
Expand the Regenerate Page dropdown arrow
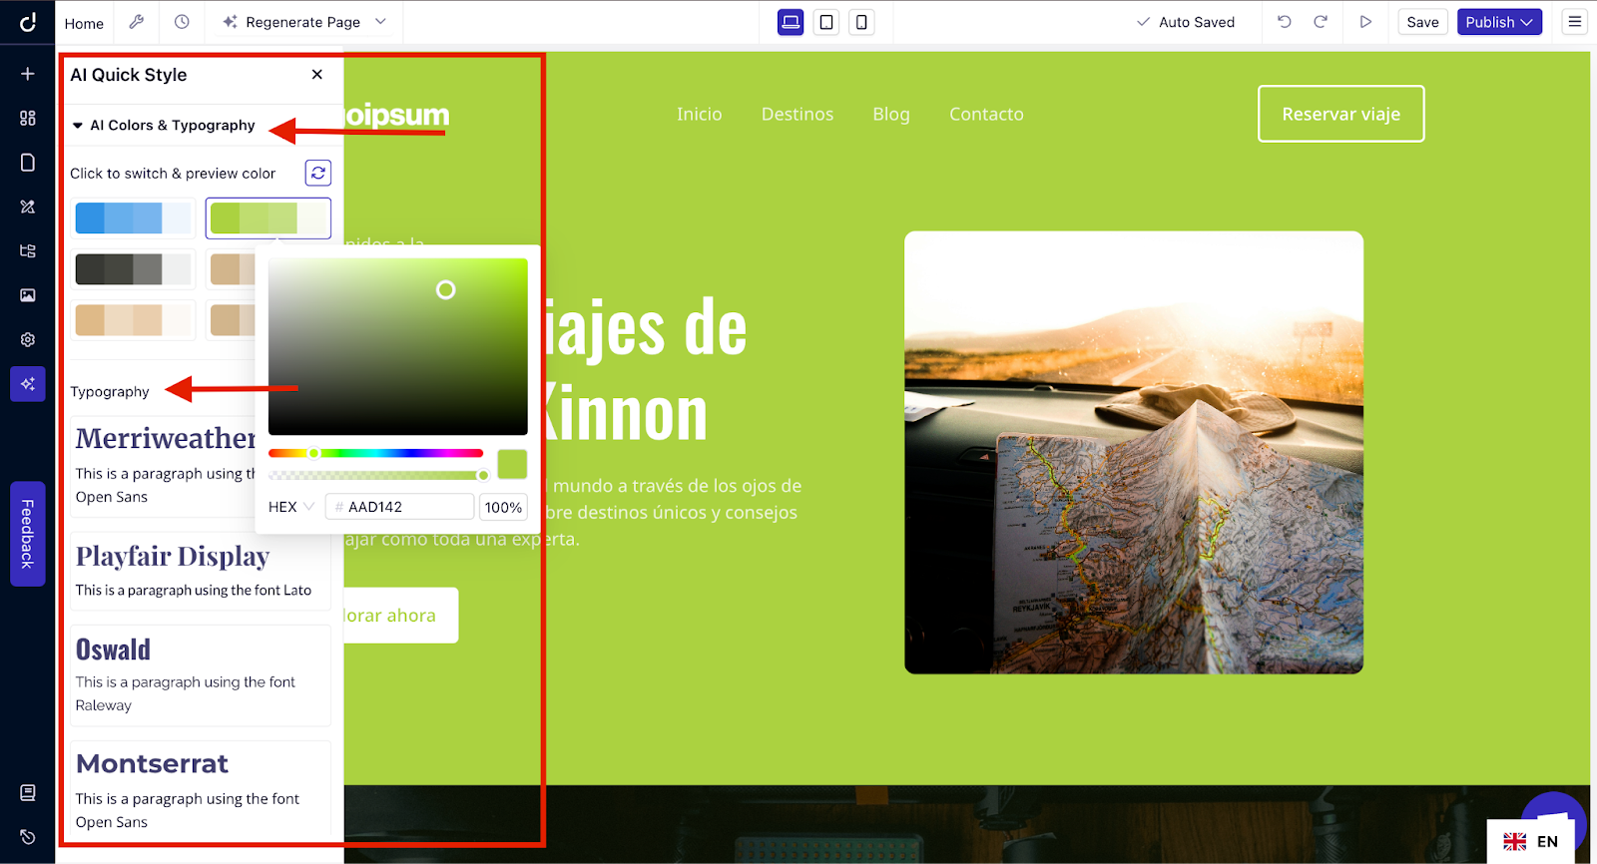coord(380,22)
